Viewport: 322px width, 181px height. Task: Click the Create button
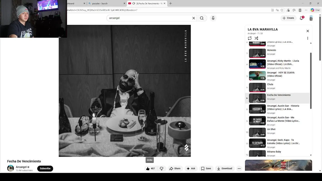click(x=288, y=18)
